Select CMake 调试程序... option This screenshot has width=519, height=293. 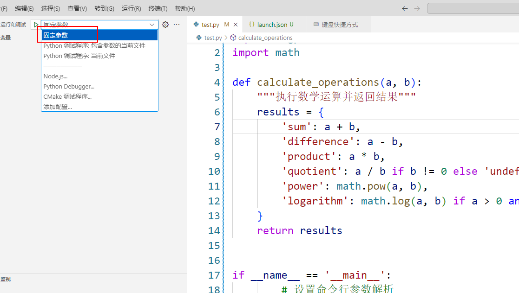tap(99, 97)
